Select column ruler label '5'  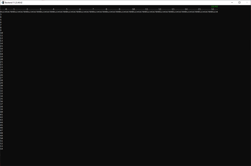pyautogui.click(x=67, y=9)
